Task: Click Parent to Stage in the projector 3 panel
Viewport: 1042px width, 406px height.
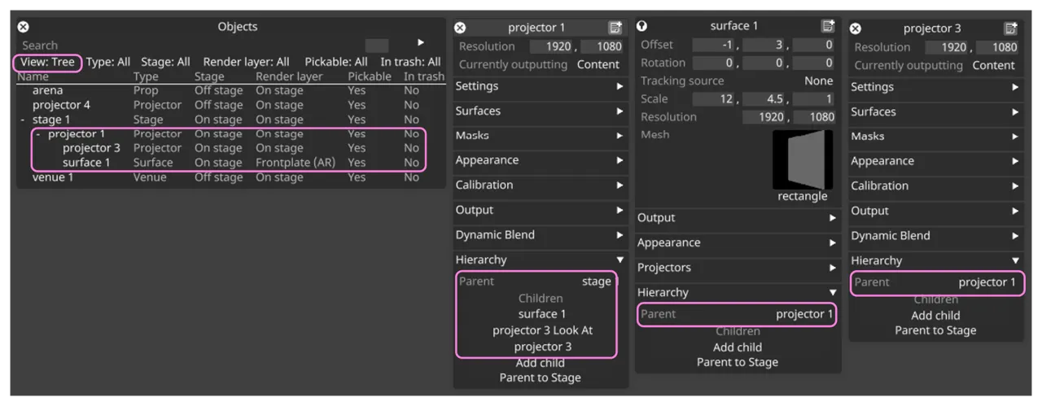Action: [935, 330]
